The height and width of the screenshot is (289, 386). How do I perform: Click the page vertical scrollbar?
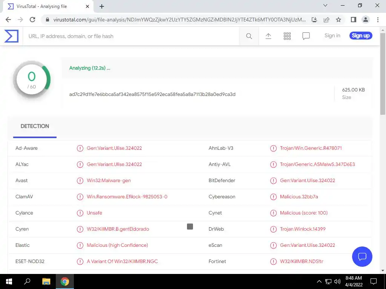click(383, 74)
